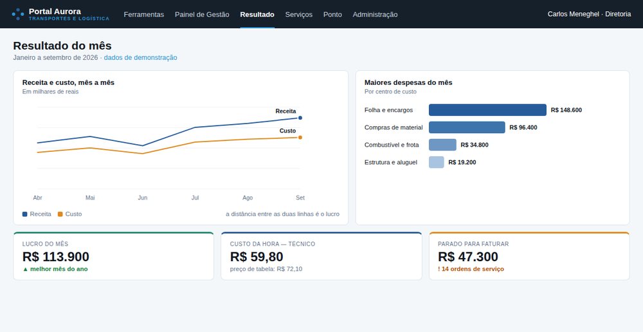Click the Custo end point on chart
The image size is (643, 332).
[x=300, y=138]
